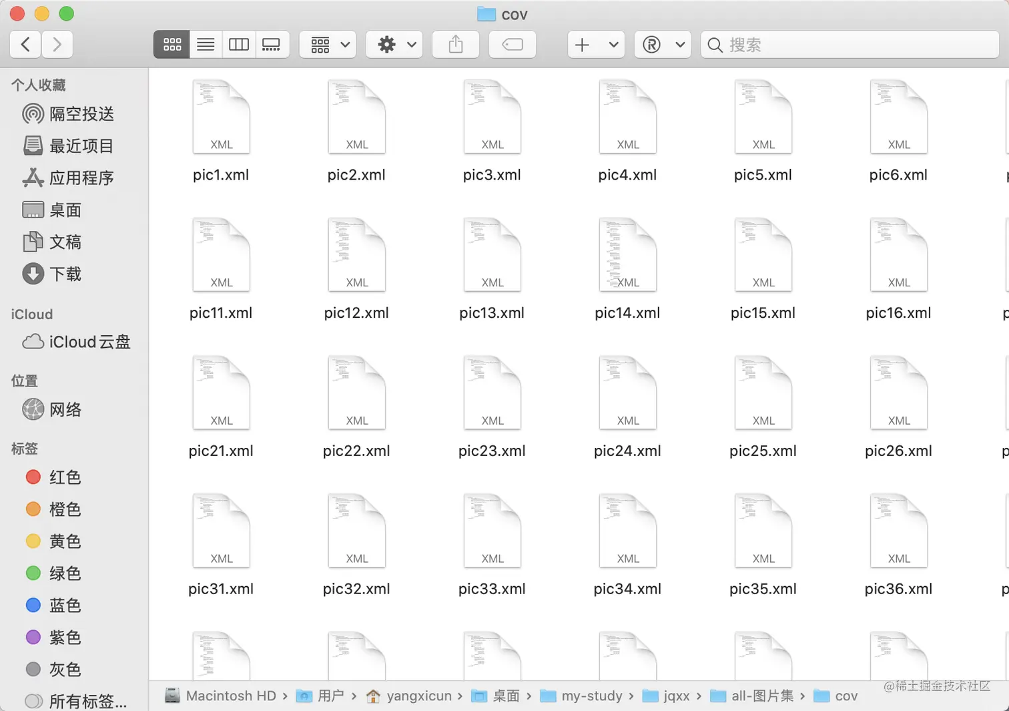Select the pic13.xml file icon
Screen dimensions: 1009x711
pos(492,255)
